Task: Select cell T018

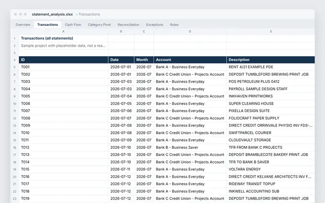Action: [63, 191]
